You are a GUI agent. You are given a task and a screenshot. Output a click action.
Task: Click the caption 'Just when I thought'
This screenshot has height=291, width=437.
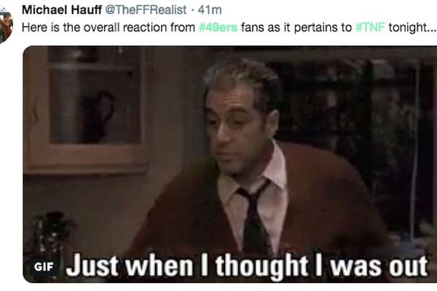[x=188, y=266]
